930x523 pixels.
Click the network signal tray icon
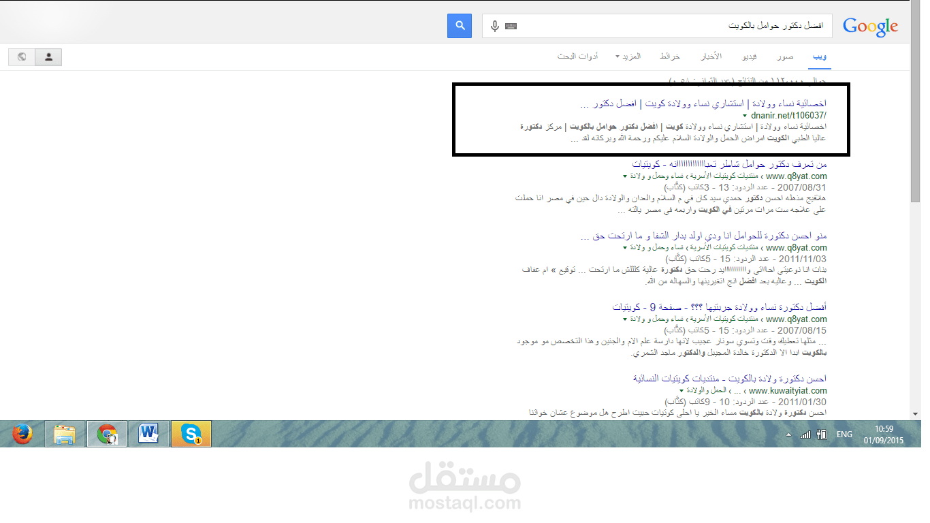coord(805,434)
